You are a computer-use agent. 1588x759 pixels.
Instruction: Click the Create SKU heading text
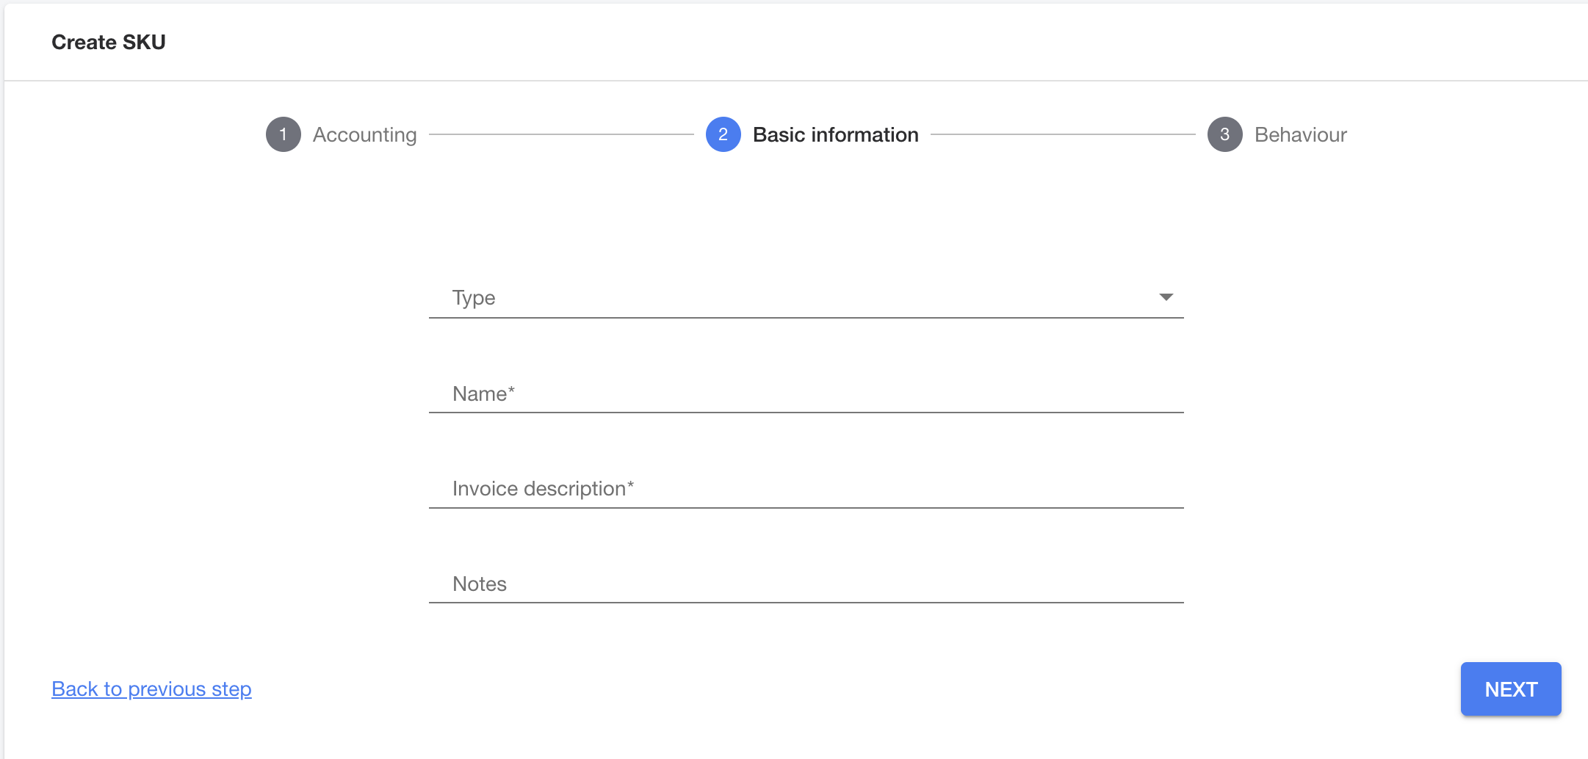coord(109,43)
